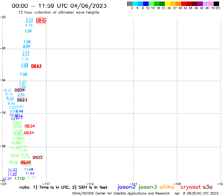223x196 pixels.
Task: Click the '24' label under the color scale
Action: point(169,8)
